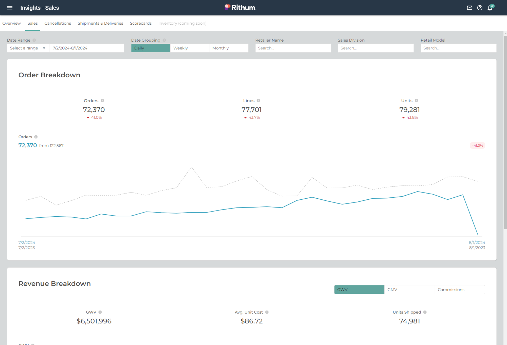This screenshot has width=507, height=345.
Task: Click info icon beside Units Shipped
Action: pos(425,312)
